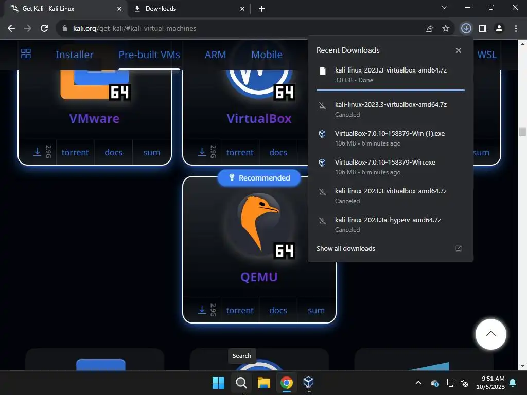
Task: Download the VirtualBox image arrow
Action: click(x=202, y=152)
